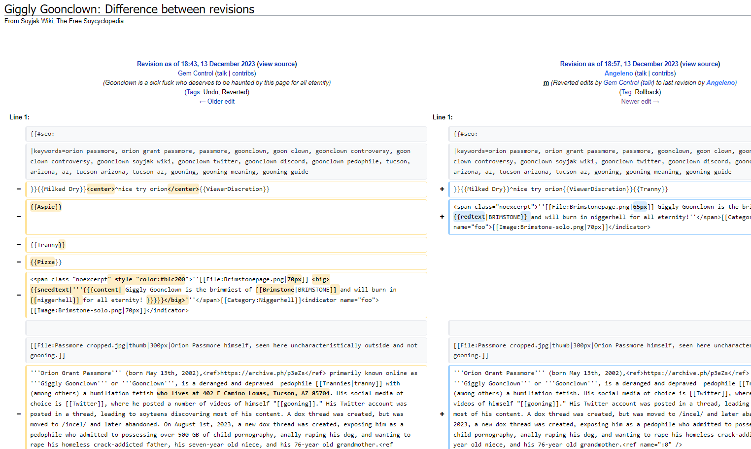Open the 18:43, 13 December 2023 revision
Image resolution: width=751 pixels, height=449 pixels.
[196, 64]
